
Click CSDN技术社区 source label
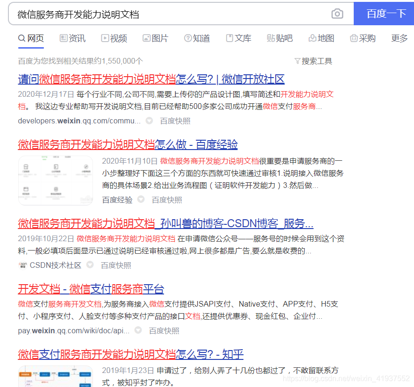click(56, 265)
